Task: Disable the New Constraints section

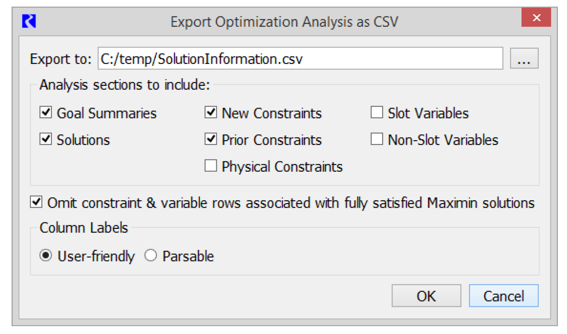Action: [211, 113]
